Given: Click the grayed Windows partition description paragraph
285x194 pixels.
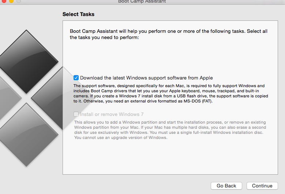Looking at the screenshot, I should (x=170, y=130).
